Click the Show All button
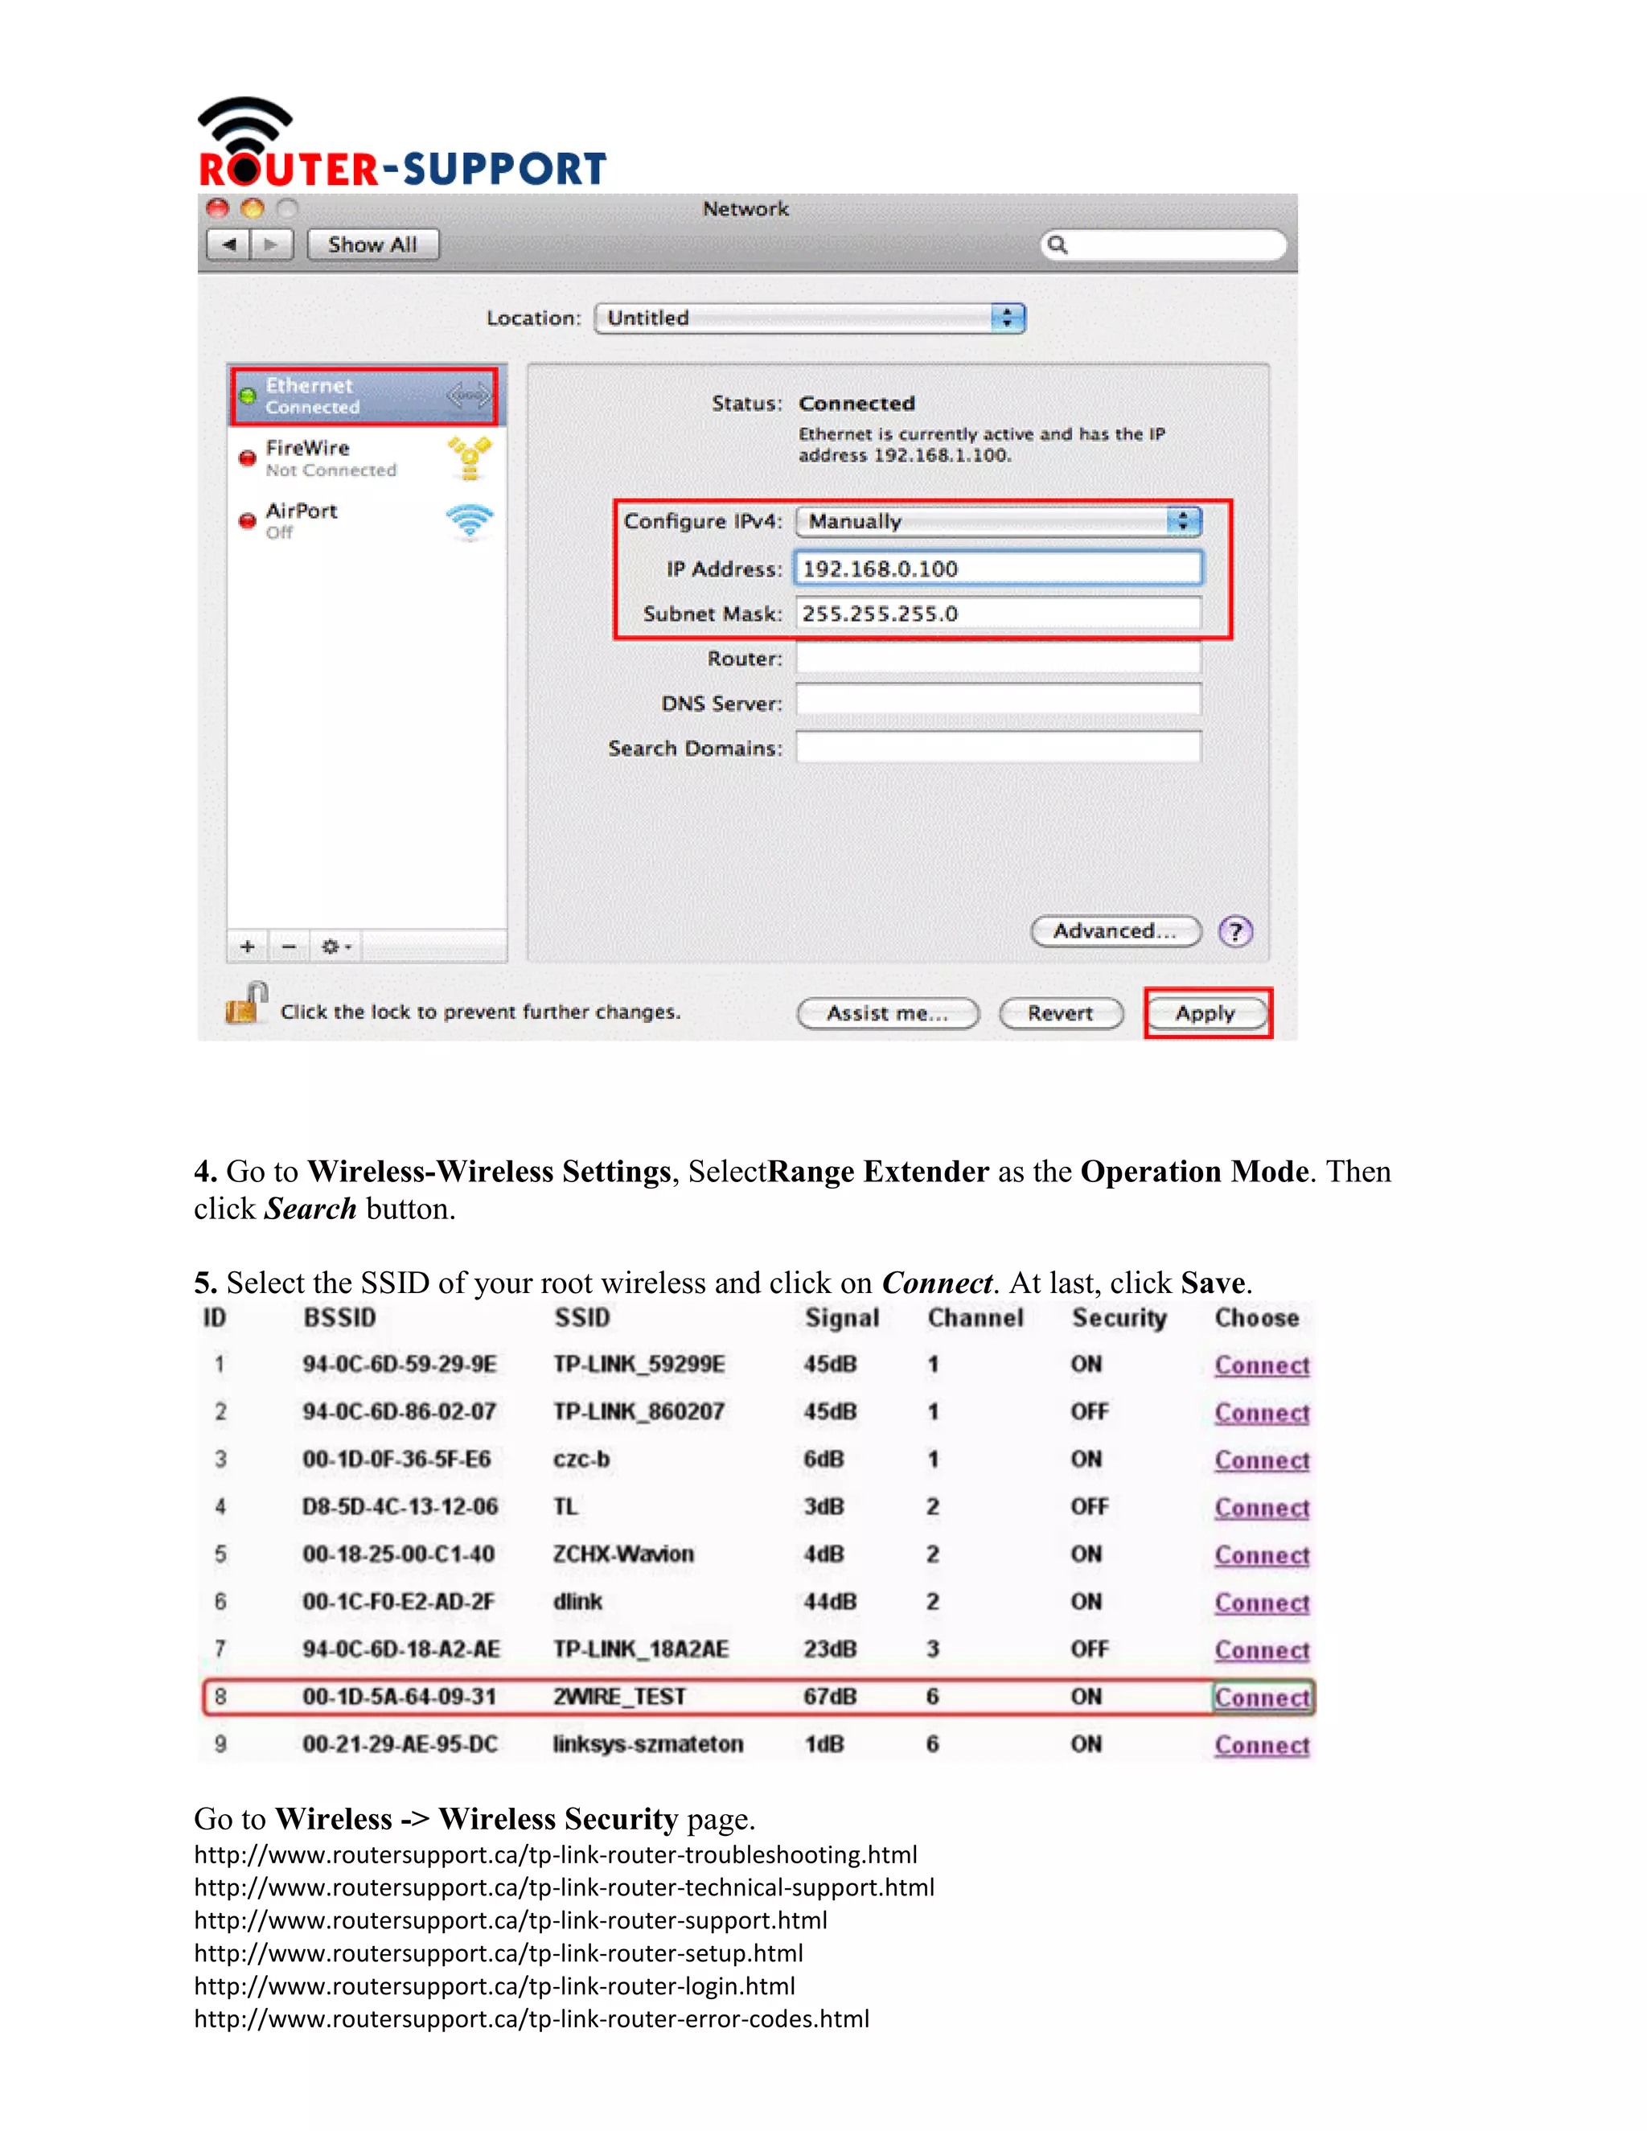 (372, 244)
